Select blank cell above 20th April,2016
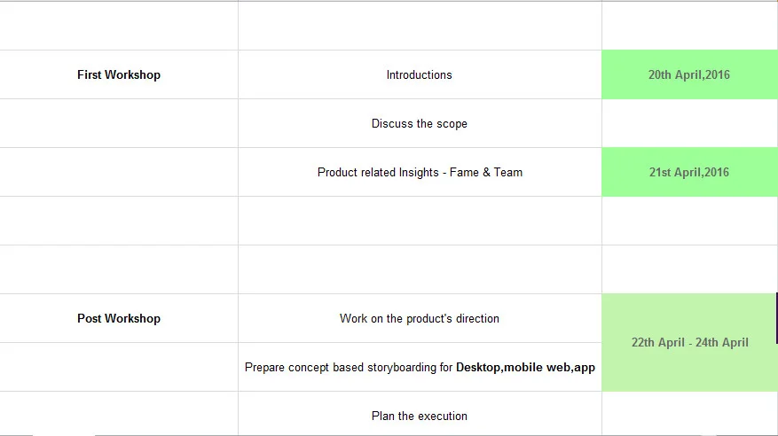 tap(689, 26)
